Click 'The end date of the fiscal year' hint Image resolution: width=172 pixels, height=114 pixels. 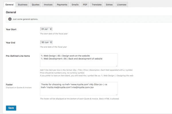[x=53, y=47]
